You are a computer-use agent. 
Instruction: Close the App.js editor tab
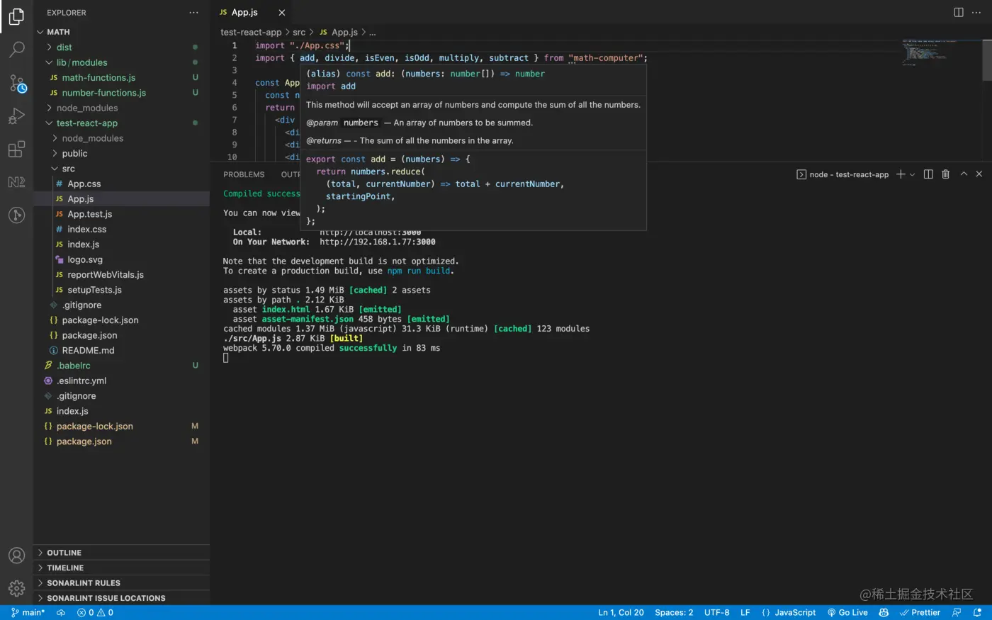click(x=282, y=13)
